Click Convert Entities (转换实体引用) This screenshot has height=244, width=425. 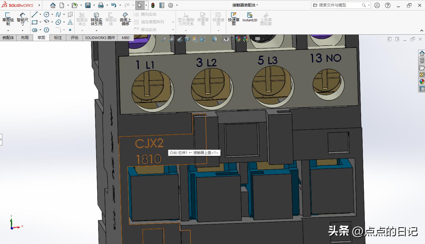(x=96, y=19)
